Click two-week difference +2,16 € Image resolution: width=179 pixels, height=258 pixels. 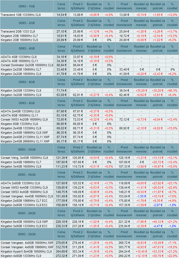click(94, 183)
